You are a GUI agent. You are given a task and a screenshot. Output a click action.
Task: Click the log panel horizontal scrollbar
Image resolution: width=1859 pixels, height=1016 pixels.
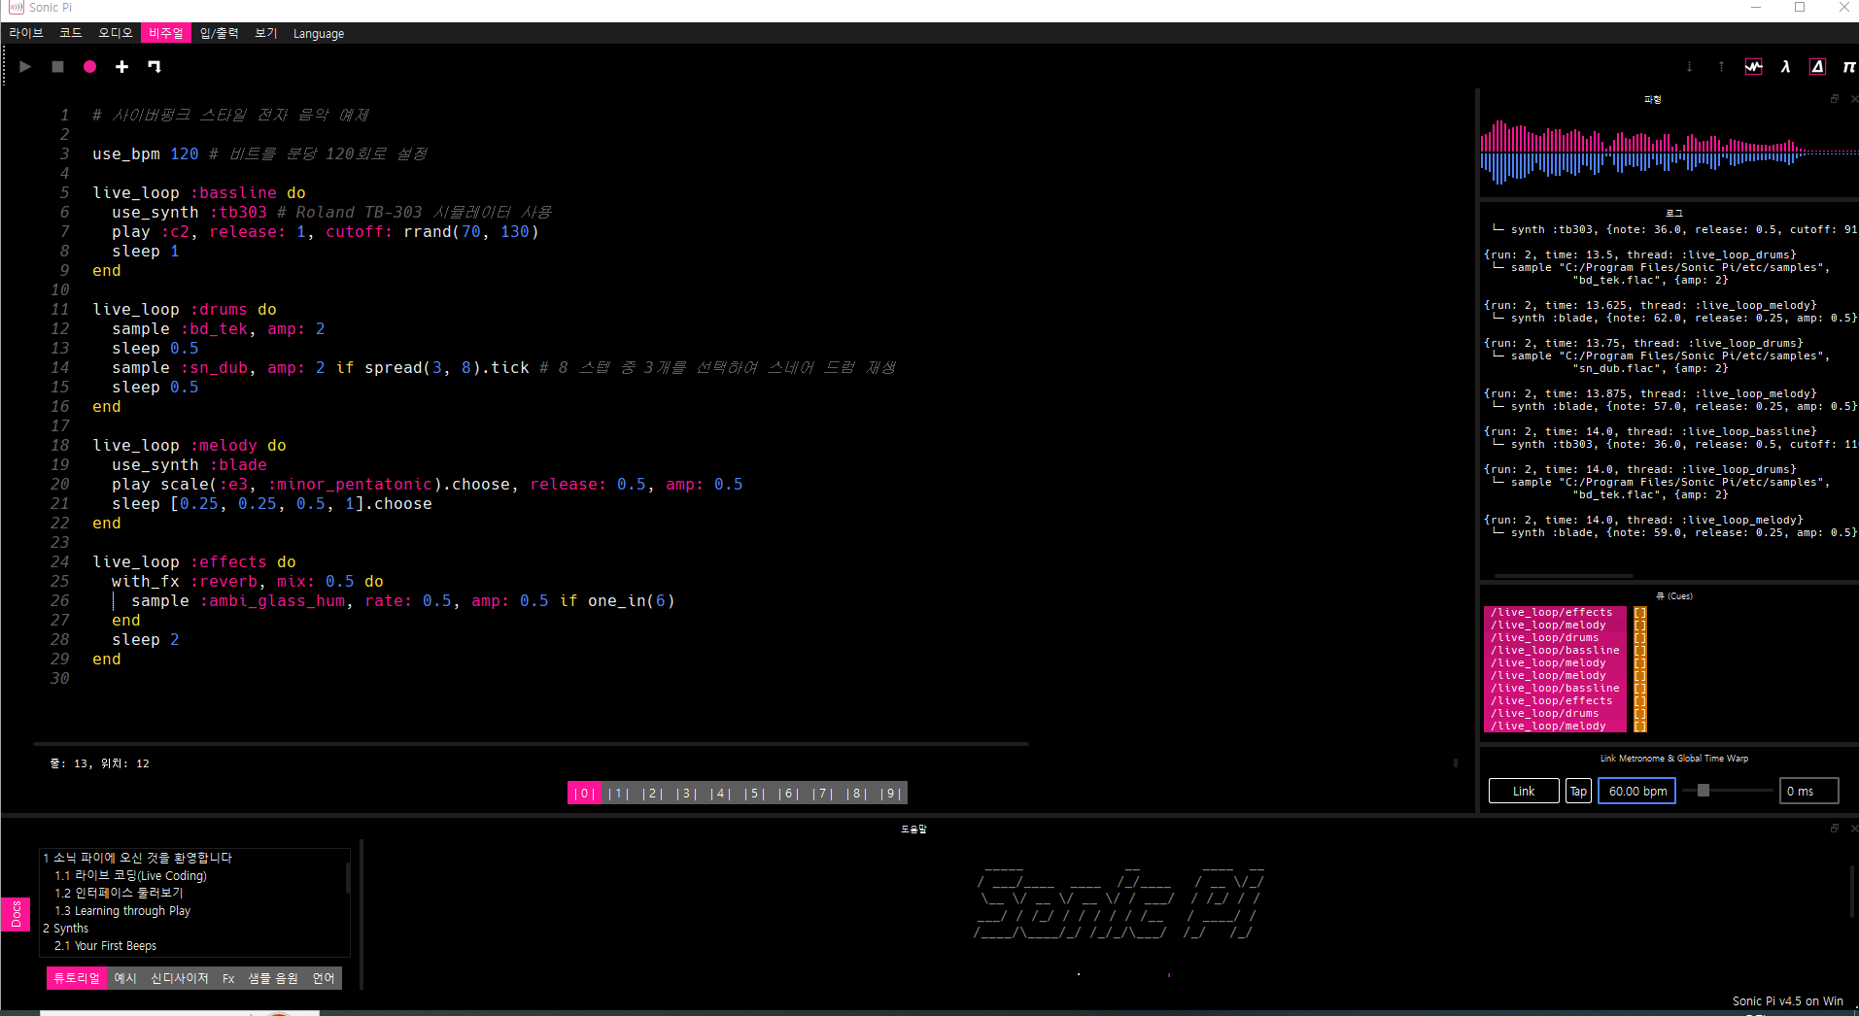[1564, 576]
